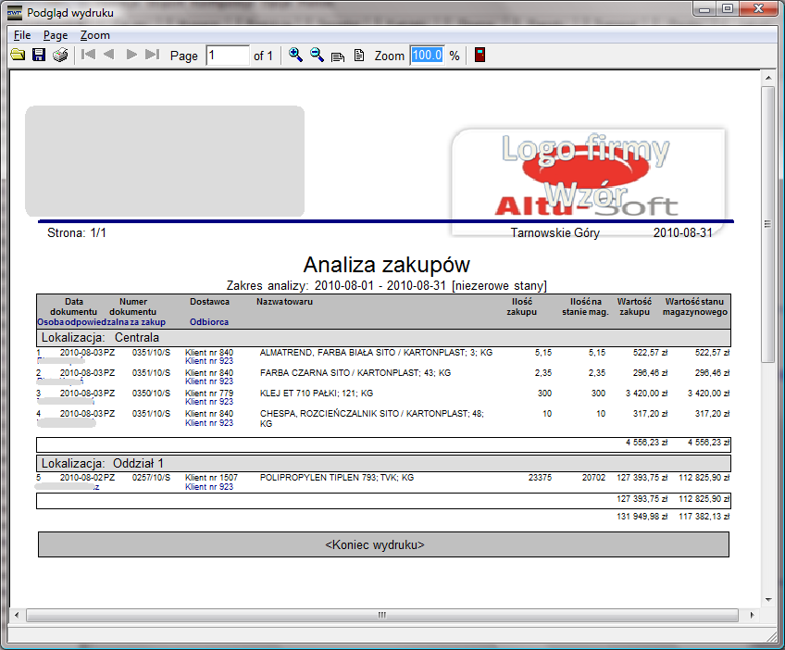Click the Zoom out magnifier icon
The width and height of the screenshot is (785, 650).
click(x=317, y=56)
